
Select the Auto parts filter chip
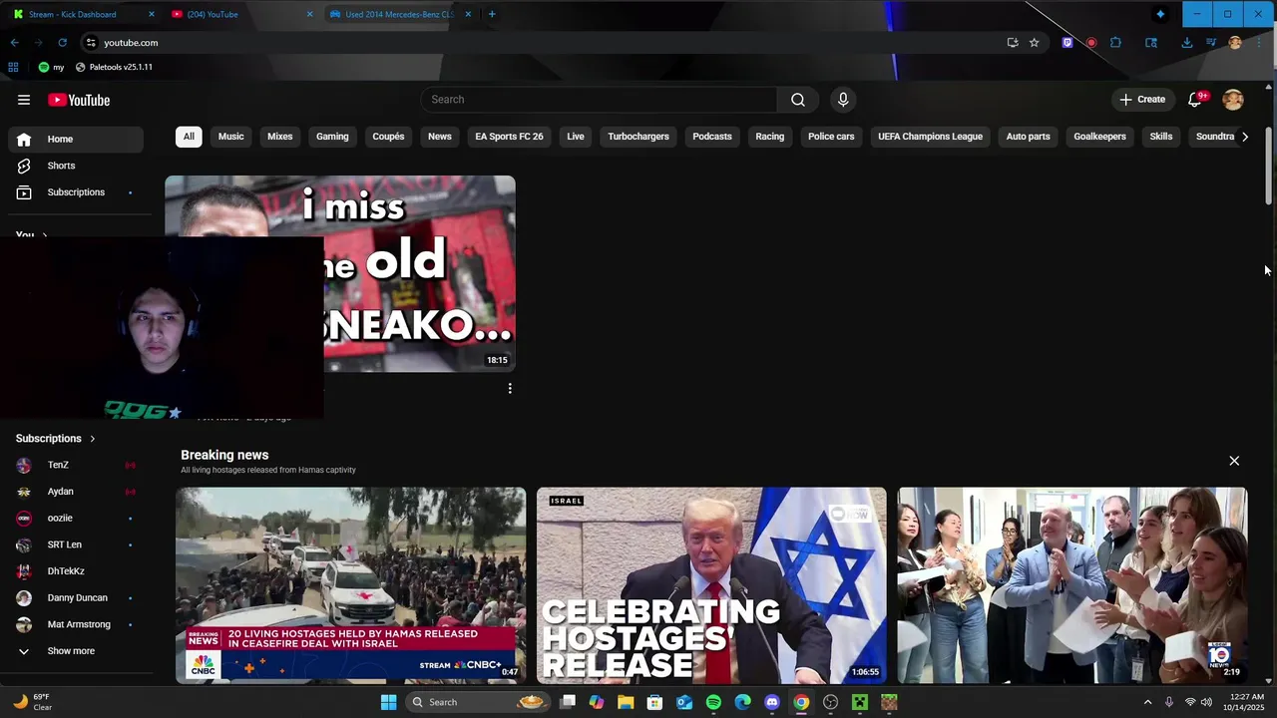(x=1029, y=137)
